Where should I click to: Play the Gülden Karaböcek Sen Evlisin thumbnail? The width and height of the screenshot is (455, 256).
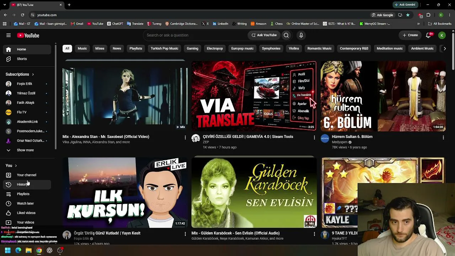[254, 192]
